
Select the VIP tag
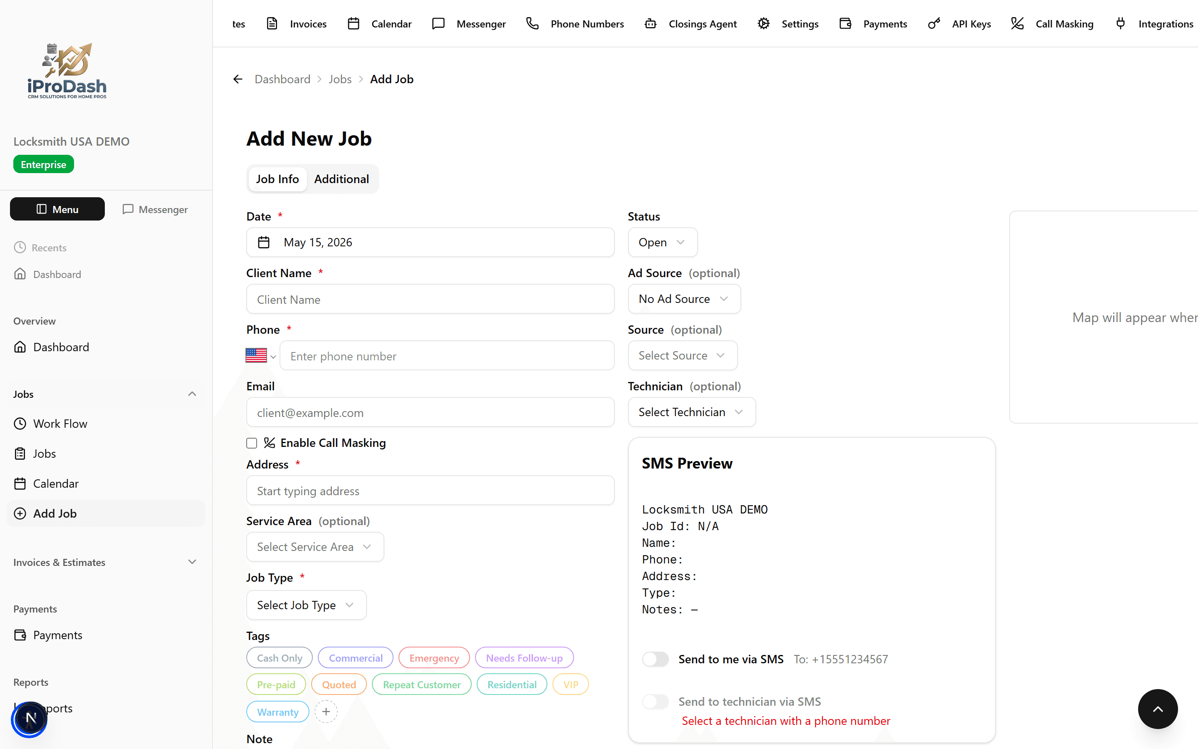[570, 684]
